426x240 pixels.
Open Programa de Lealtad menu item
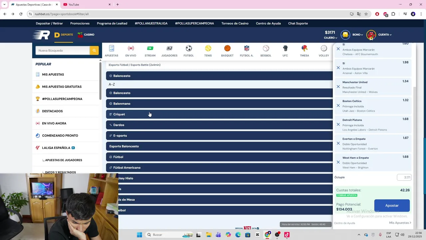(112, 23)
